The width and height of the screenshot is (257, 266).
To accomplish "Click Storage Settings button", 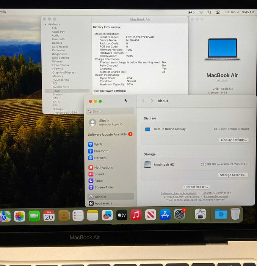I will pyautogui.click(x=233, y=175).
